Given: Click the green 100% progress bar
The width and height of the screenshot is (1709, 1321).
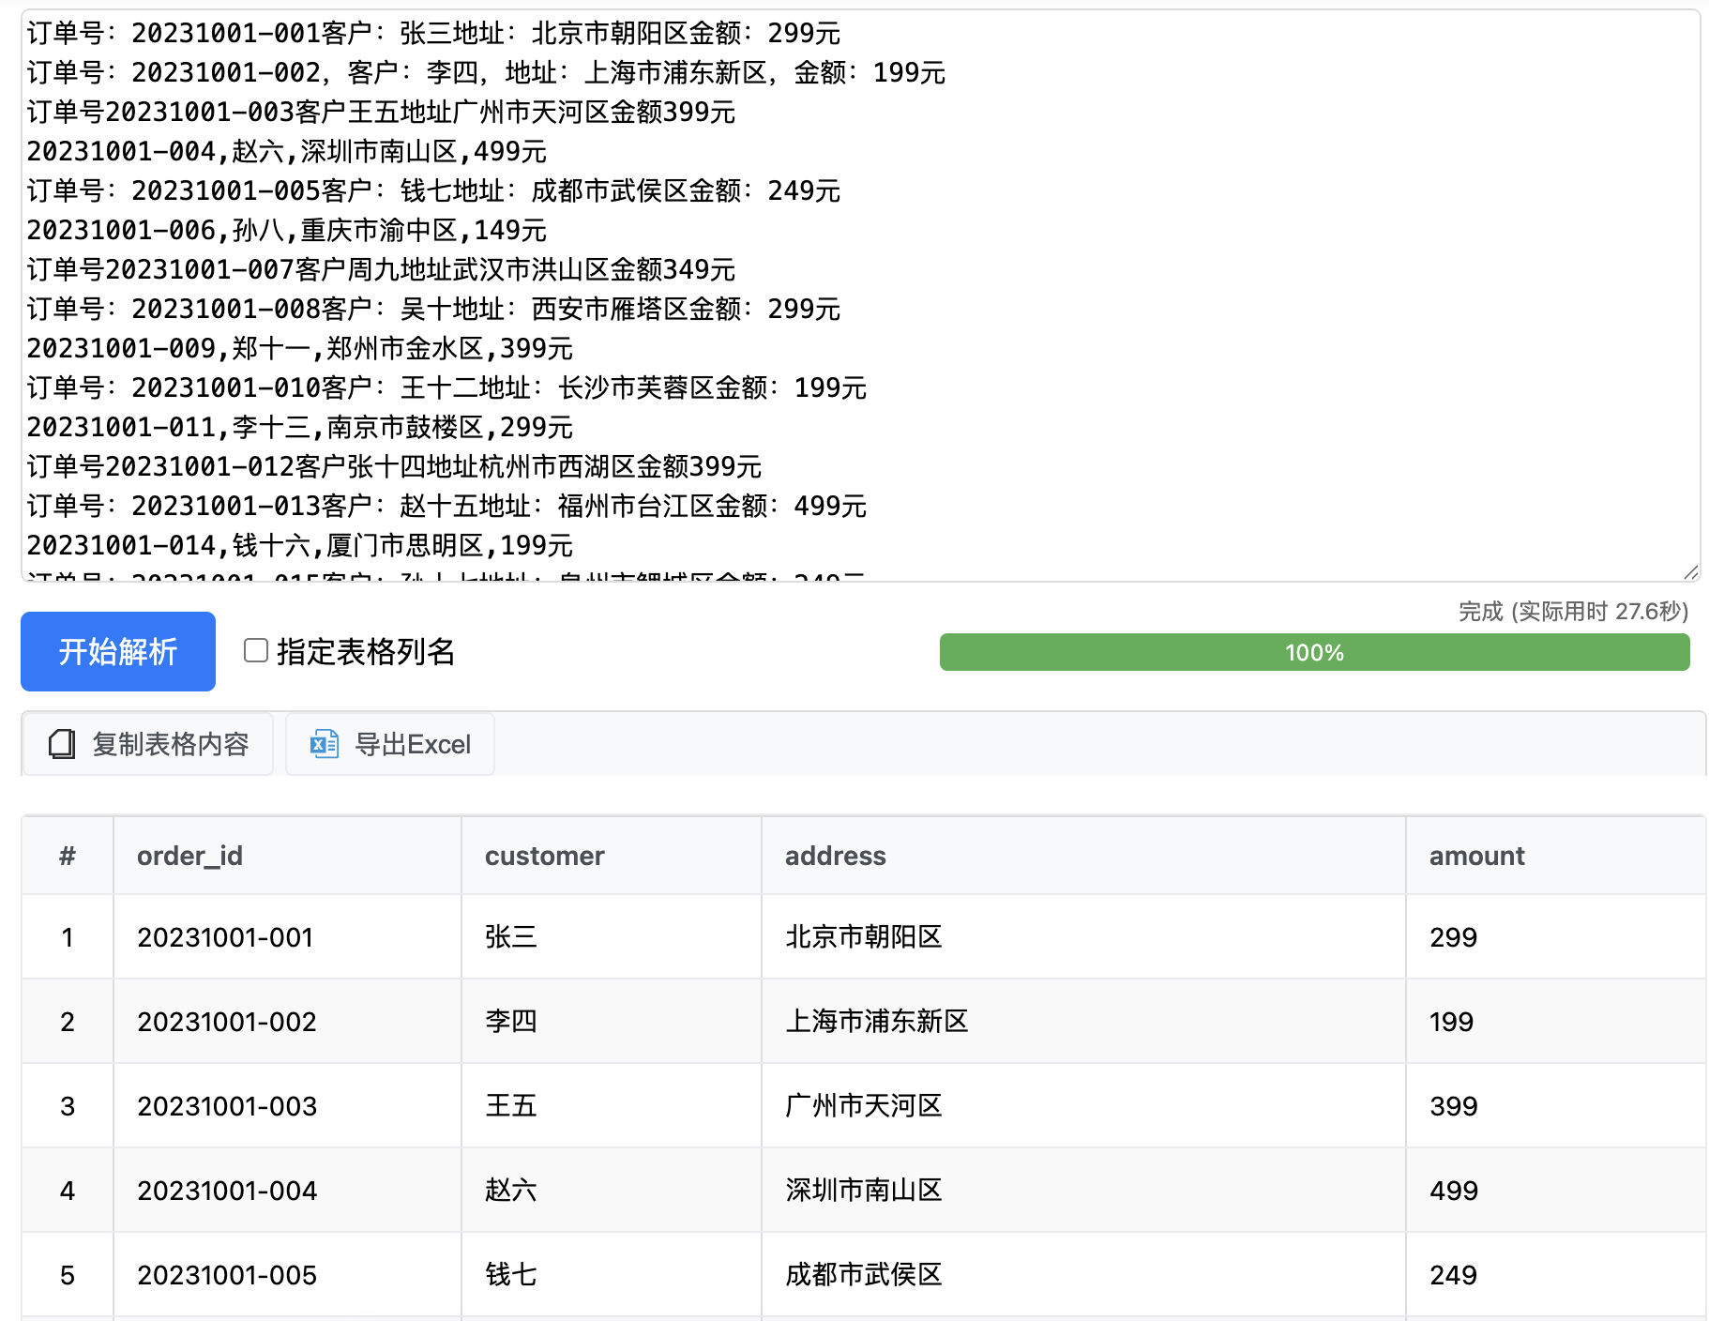Looking at the screenshot, I should [x=1313, y=652].
